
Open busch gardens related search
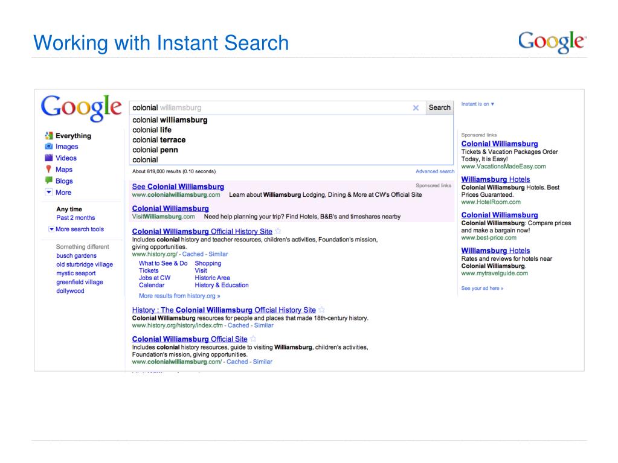pyautogui.click(x=76, y=255)
